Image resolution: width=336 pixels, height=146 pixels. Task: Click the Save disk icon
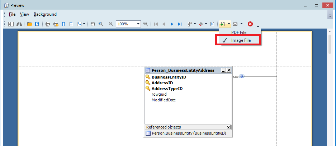pyautogui.click(x=37, y=24)
